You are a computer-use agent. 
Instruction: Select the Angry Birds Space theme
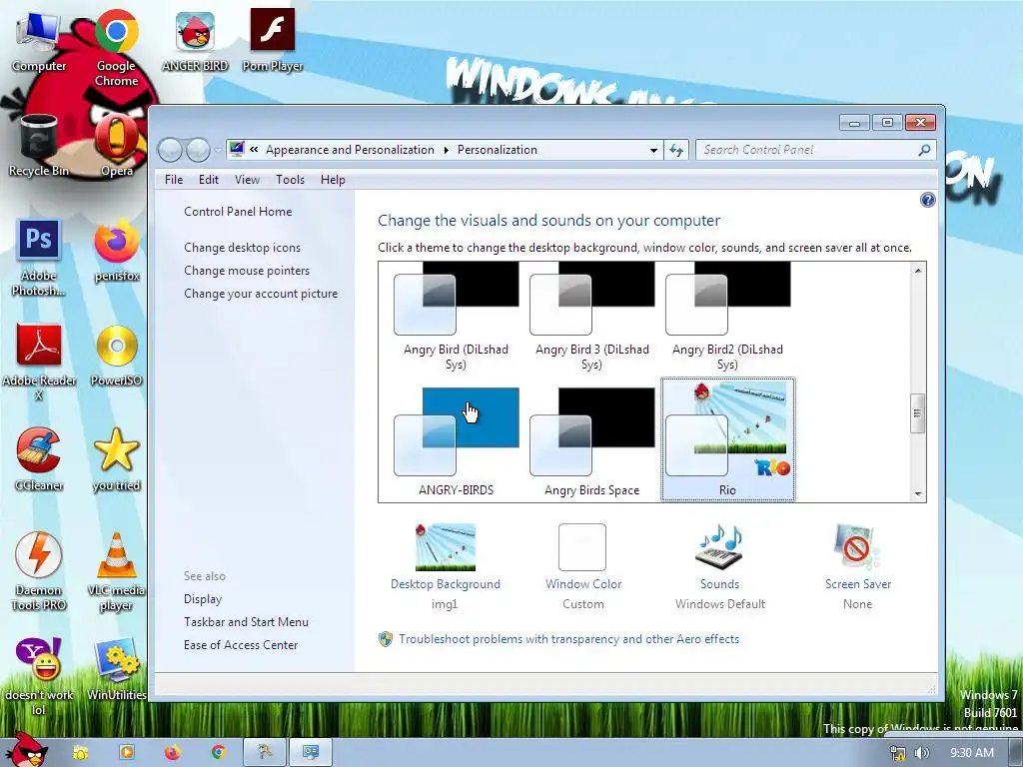click(x=591, y=441)
